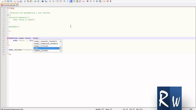
Task: Click the 'length : 217' status bar entry
Action: pos(100,109)
